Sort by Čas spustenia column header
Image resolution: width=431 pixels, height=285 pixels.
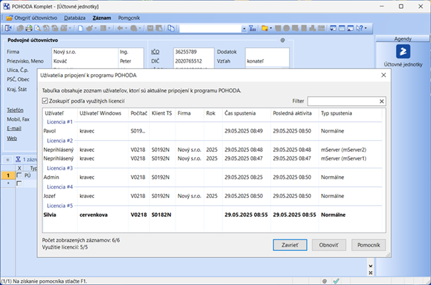[x=246, y=113]
